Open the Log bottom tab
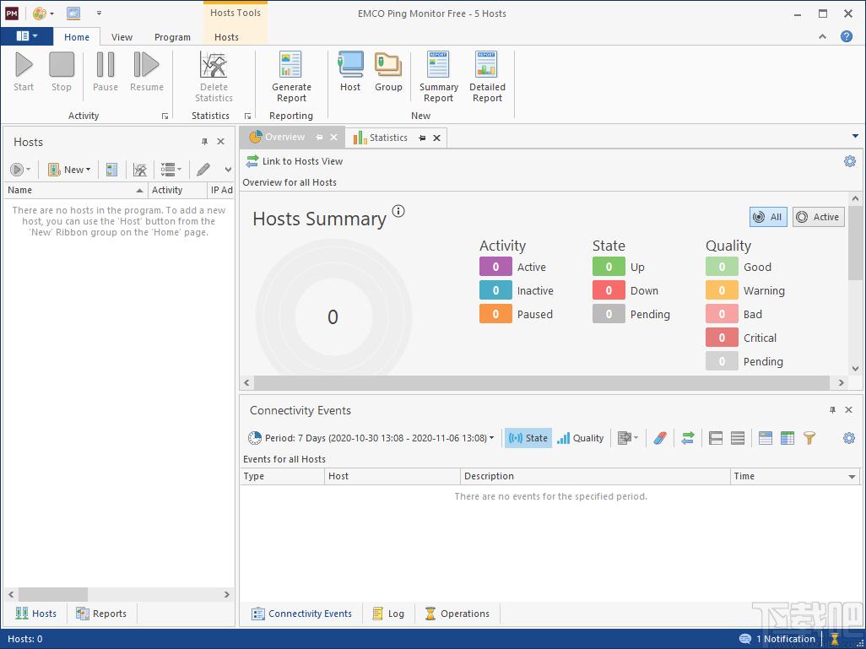This screenshot has width=866, height=649. pos(389,613)
